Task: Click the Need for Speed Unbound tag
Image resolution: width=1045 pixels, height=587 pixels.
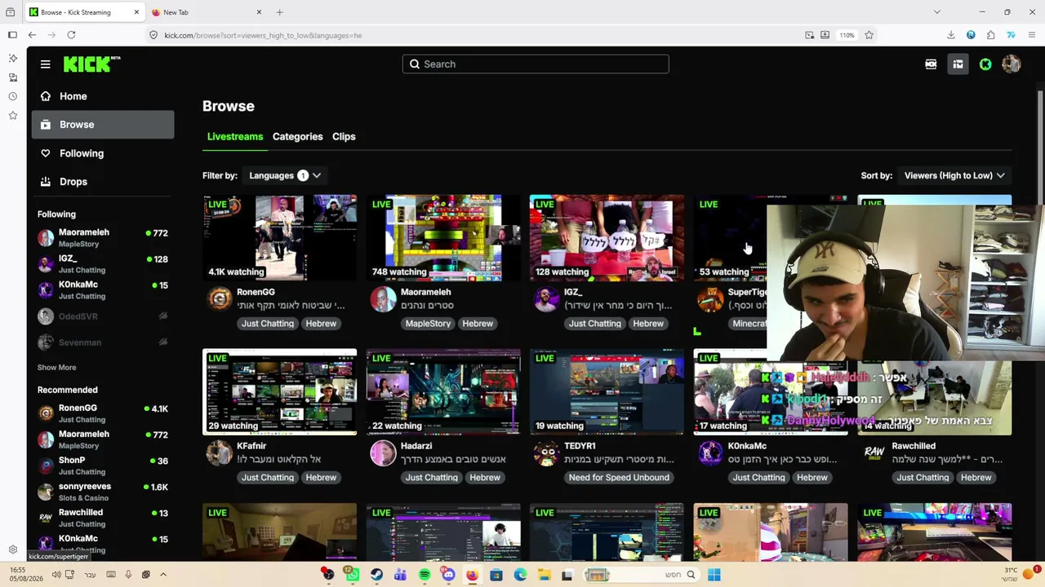Action: 619,478
